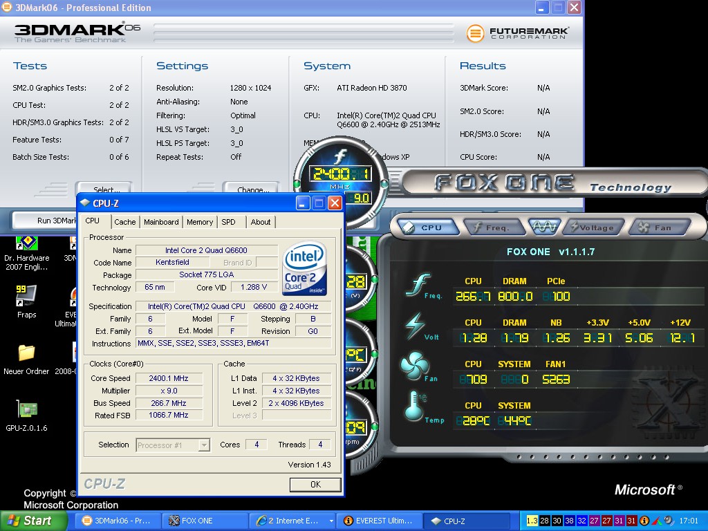708x531 pixels.
Task: Click the EVEREST info tray icon
Action: [644, 521]
